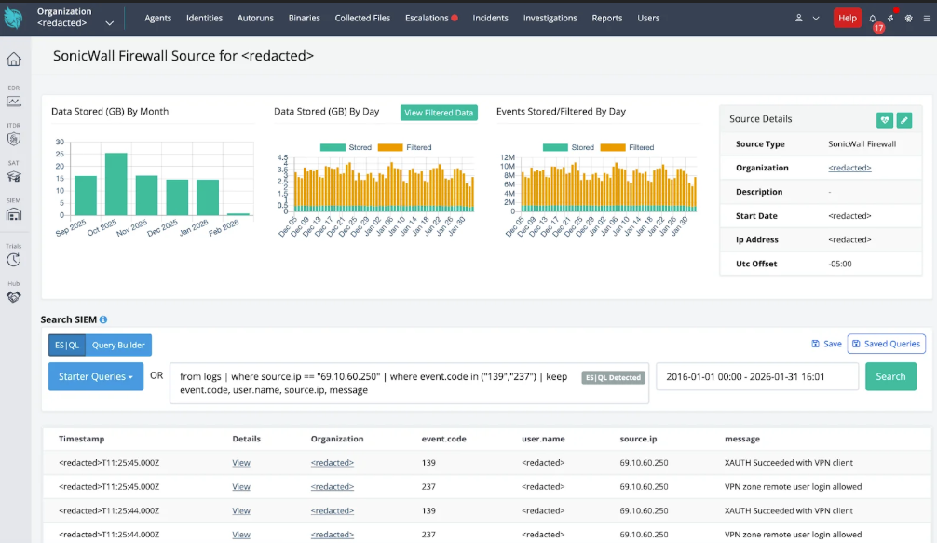Viewport: 937px width, 543px height.
Task: Switch to Query Builder mode
Action: 118,345
